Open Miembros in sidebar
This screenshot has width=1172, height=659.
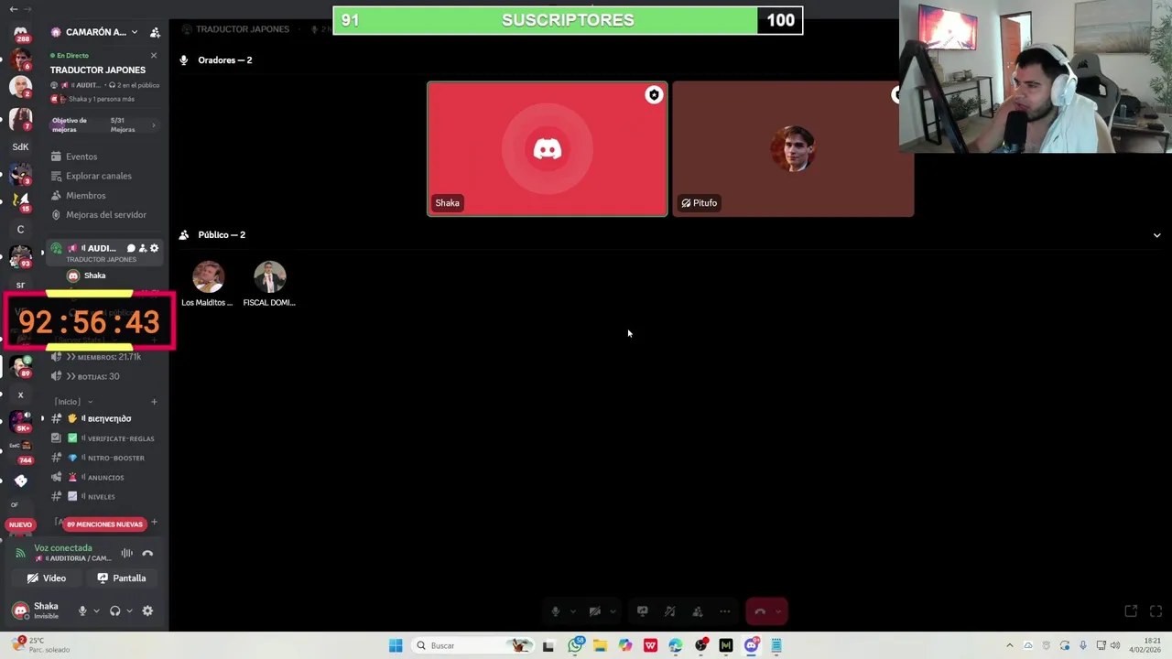(85, 195)
